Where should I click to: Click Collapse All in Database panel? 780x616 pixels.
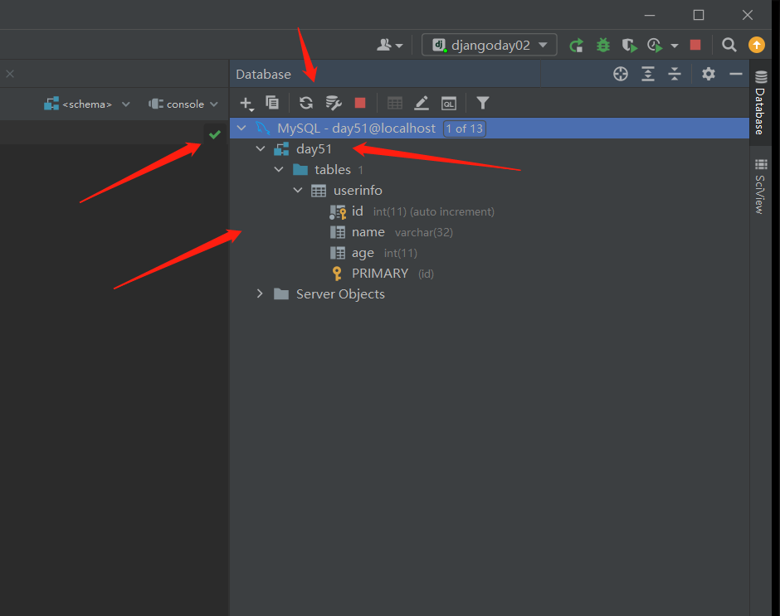click(675, 74)
